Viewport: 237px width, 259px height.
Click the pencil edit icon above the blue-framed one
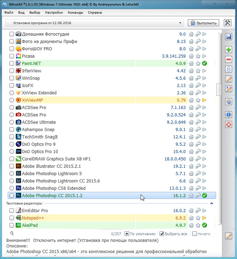(x=228, y=79)
